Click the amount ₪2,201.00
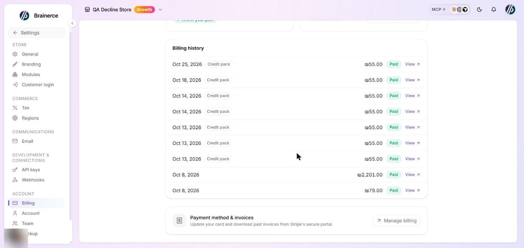 [x=370, y=175]
